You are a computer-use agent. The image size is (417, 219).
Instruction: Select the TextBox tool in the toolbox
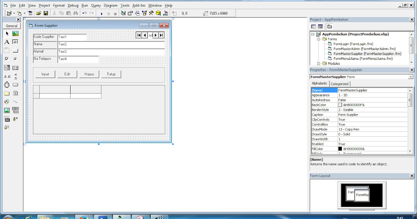[x=15, y=41]
